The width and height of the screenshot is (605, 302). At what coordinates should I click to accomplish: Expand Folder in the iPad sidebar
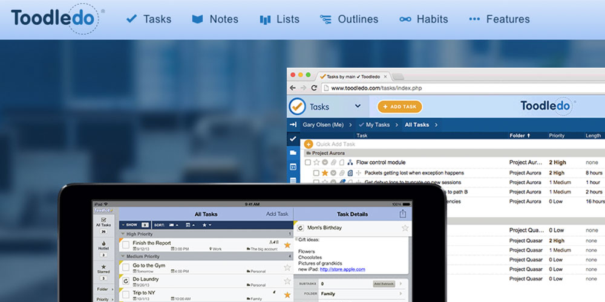pos(105,289)
